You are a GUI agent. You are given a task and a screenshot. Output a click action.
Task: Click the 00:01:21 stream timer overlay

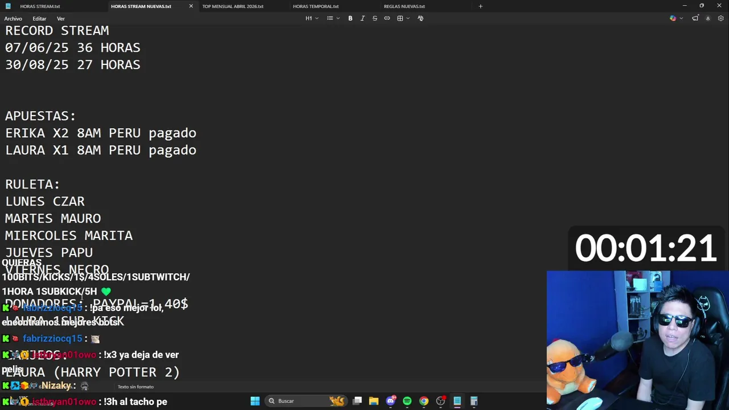[645, 248]
